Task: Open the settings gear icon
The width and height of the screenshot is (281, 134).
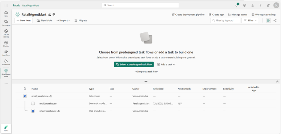Action: pyautogui.click(x=245, y=5)
